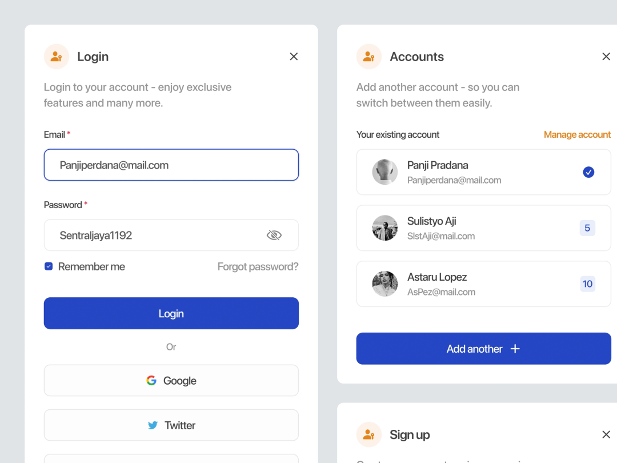The height and width of the screenshot is (463, 617).
Task: Open the Forgot password link
Action: coord(258,266)
